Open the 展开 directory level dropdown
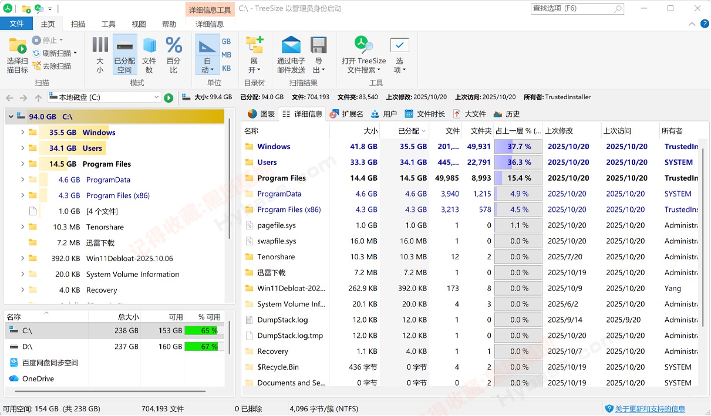This screenshot has height=416, width=711. click(x=254, y=54)
